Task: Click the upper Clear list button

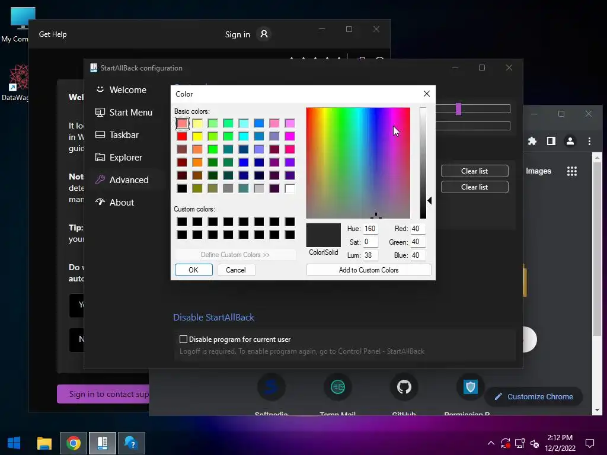Action: point(475,171)
